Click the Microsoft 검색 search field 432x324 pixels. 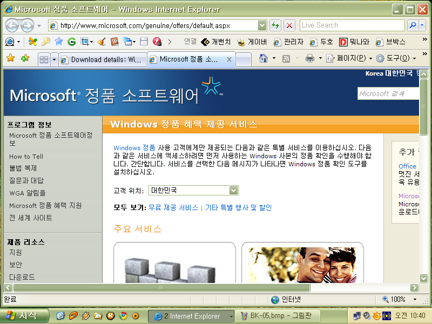(388, 93)
